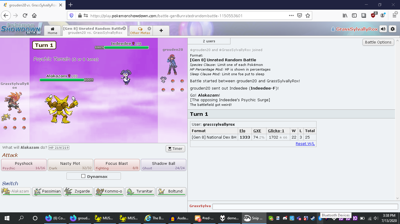The image size is (400, 224).
Task: Open a new room with the plus tab
Action: (x=161, y=31)
